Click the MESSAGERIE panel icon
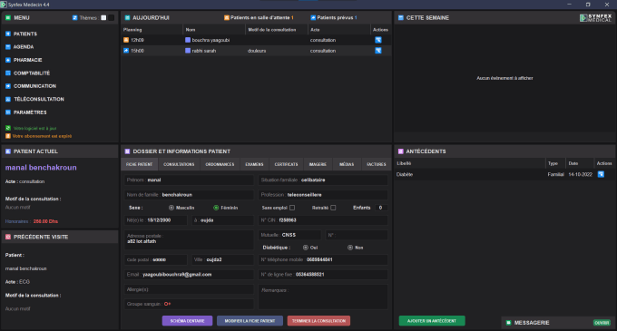Image resolution: width=617 pixels, height=331 pixels. tap(508, 323)
